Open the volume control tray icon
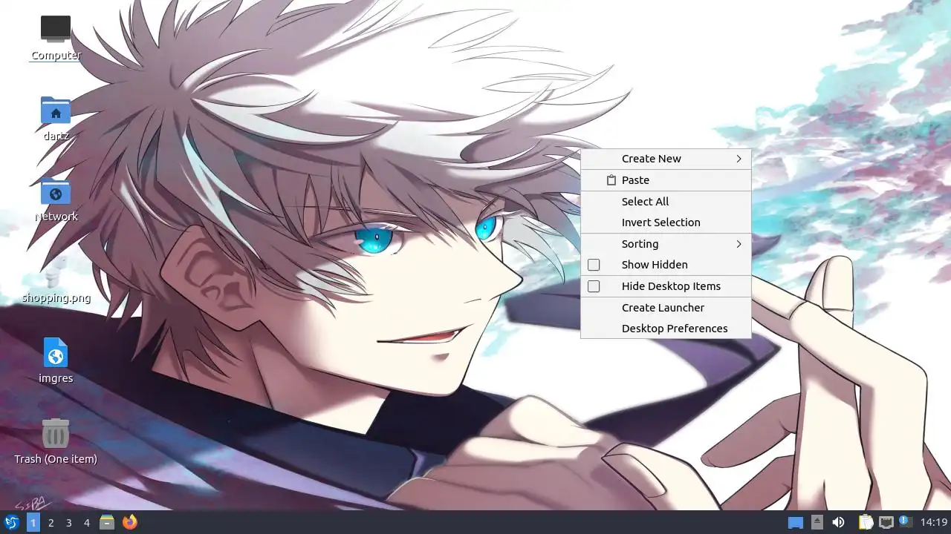This screenshot has width=951, height=534. click(x=838, y=522)
